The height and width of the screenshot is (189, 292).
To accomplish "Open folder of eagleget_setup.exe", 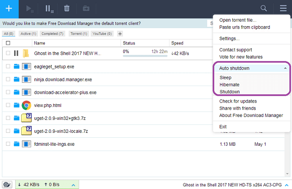I will pyautogui.click(x=16, y=66).
